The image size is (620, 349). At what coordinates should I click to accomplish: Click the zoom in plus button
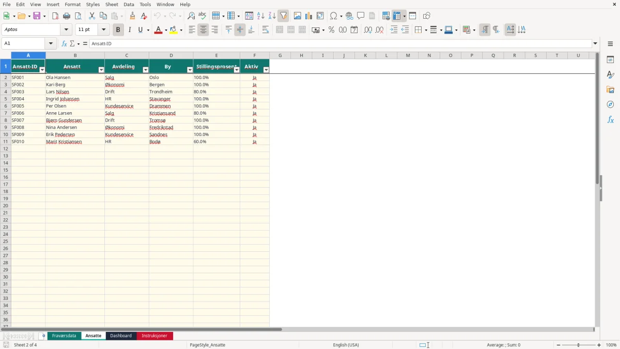click(x=599, y=345)
